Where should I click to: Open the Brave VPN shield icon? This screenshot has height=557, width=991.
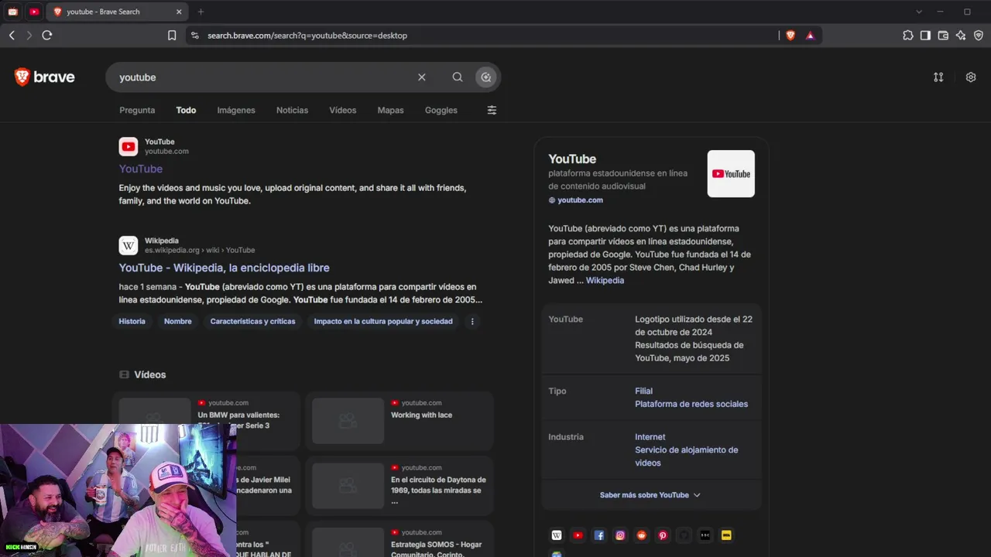click(x=979, y=35)
